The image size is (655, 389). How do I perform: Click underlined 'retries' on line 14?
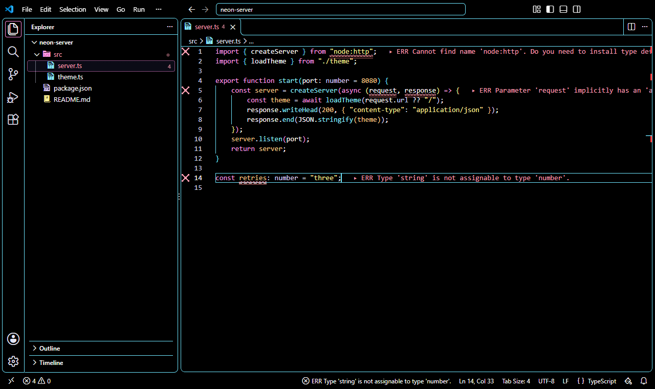tap(253, 178)
